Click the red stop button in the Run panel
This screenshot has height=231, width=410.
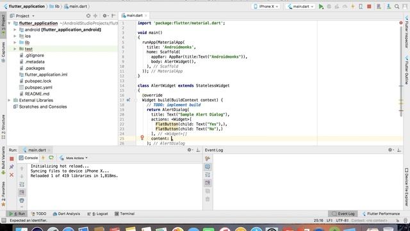12,158
